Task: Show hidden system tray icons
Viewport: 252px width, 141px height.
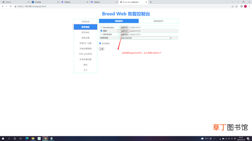Action: coord(214,139)
